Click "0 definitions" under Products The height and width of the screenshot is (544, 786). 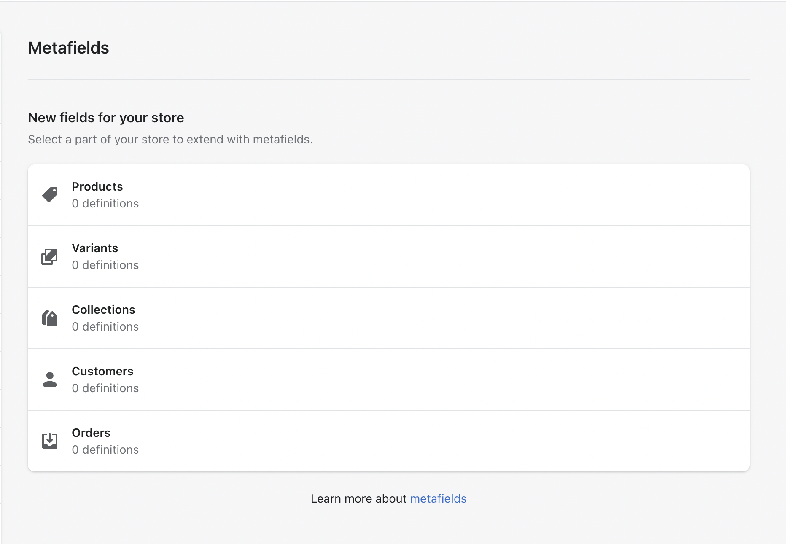tap(105, 203)
